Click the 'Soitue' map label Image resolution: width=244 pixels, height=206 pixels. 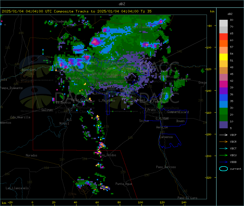(144, 121)
